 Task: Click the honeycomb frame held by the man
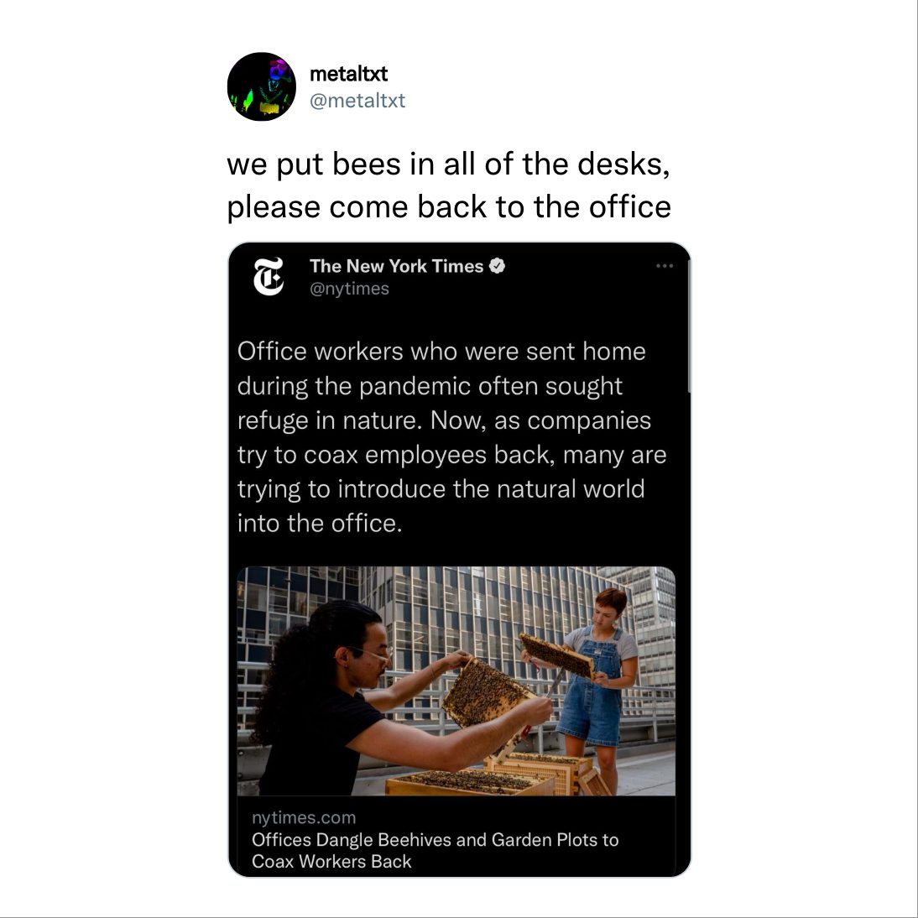coord(484,692)
